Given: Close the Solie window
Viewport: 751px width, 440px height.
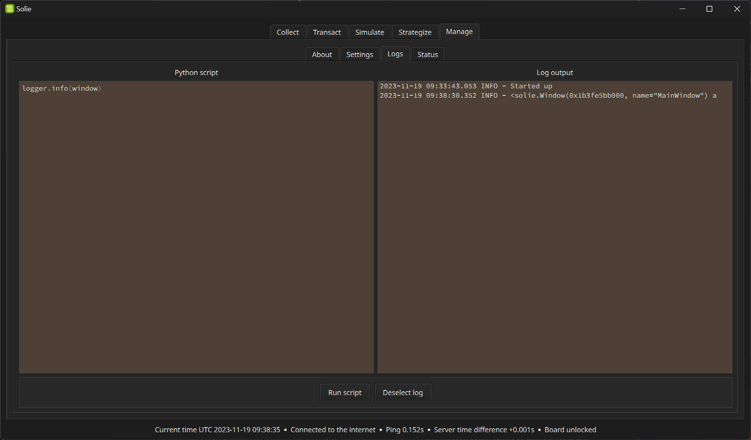Looking at the screenshot, I should (737, 9).
